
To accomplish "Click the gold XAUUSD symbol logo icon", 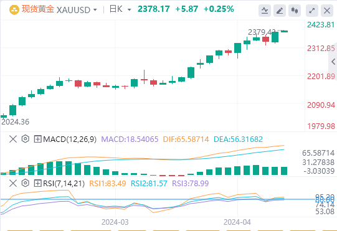I will [x=14, y=10].
